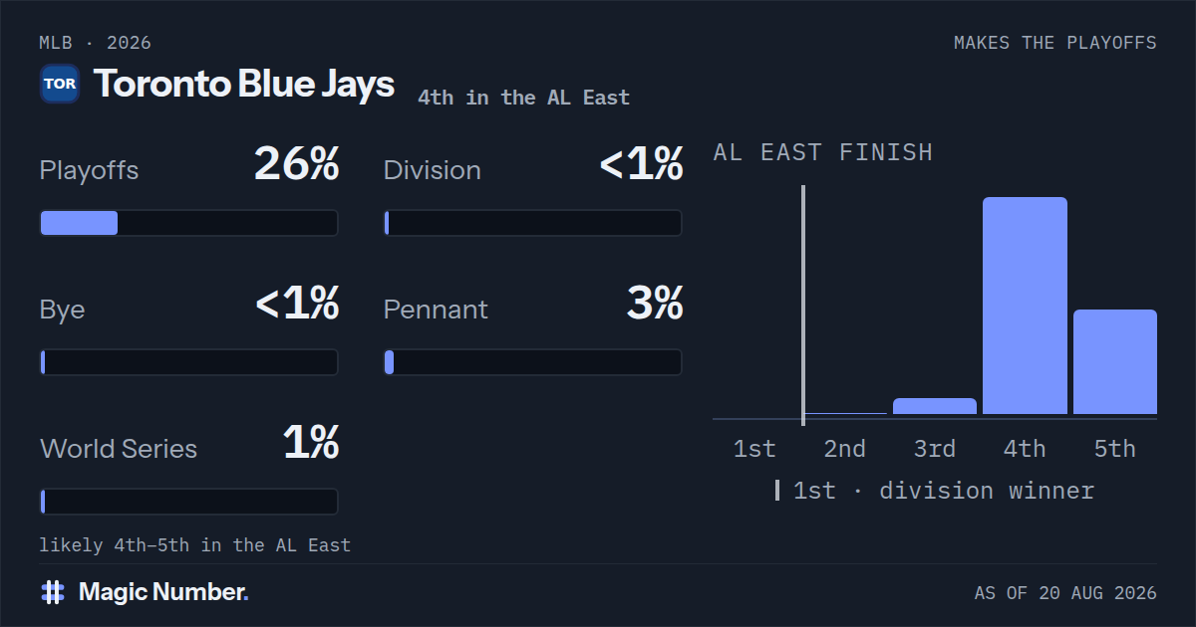This screenshot has width=1196, height=627.
Task: Click the Division probability progress bar
Action: point(533,223)
